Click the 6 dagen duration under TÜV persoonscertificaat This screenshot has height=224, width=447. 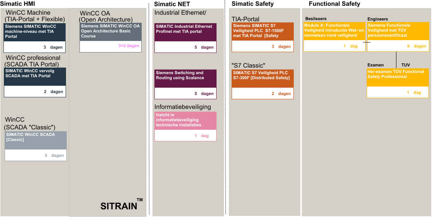click(416, 46)
